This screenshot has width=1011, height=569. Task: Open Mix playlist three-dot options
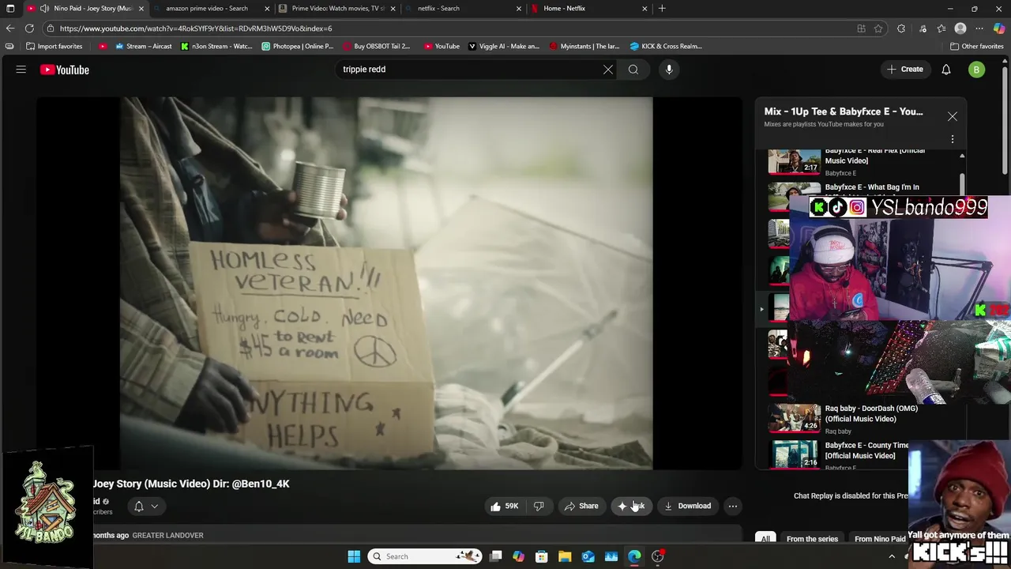953,139
